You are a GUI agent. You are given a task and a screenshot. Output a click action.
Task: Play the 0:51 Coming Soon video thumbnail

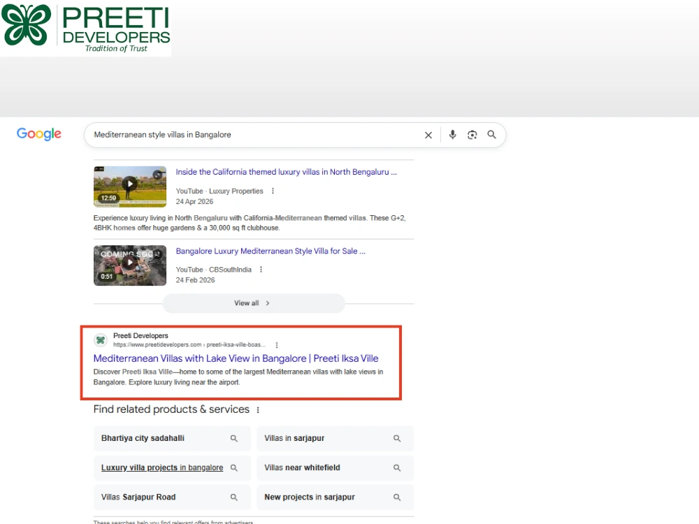[x=130, y=265]
